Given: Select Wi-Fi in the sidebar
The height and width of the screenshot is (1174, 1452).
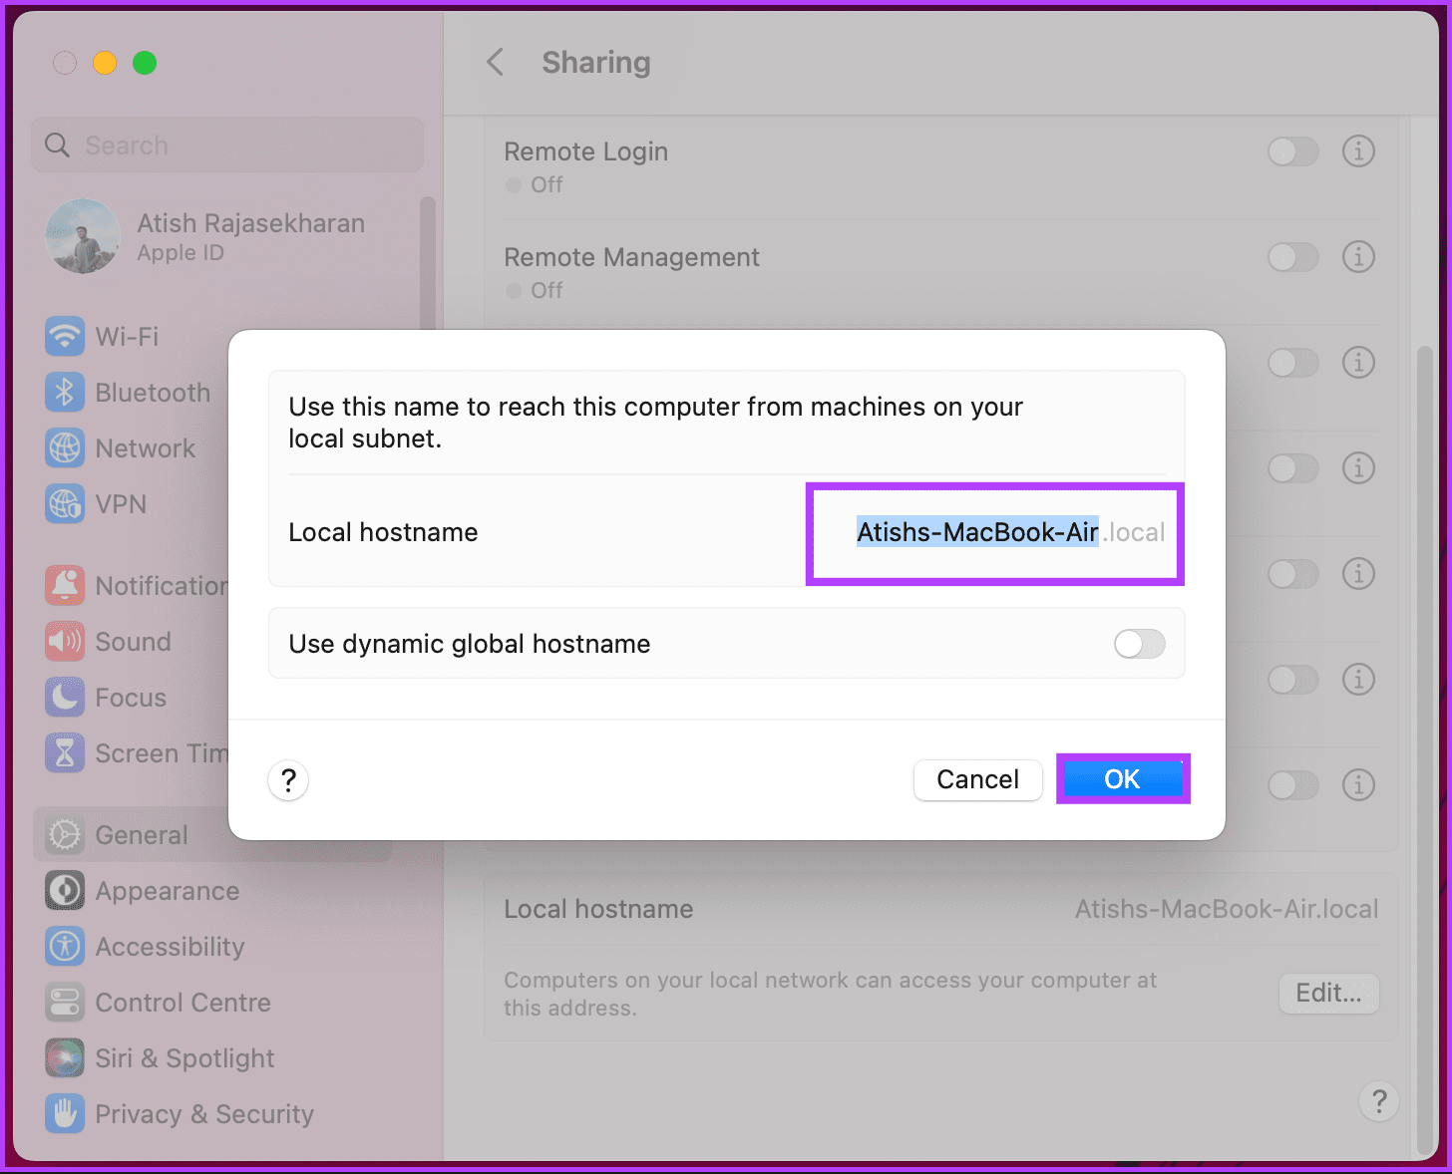Looking at the screenshot, I should pos(127,337).
